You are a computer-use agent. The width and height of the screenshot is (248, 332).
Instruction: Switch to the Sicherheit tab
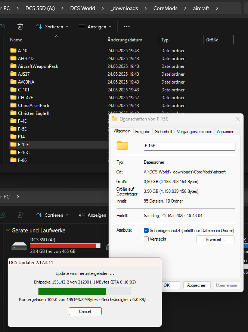164,131
